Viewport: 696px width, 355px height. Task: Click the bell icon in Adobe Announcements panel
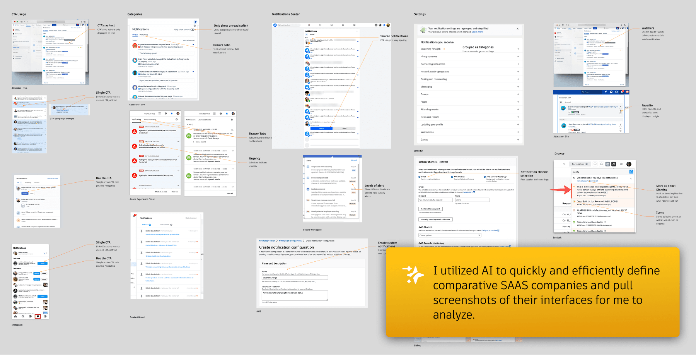pyautogui.click(x=227, y=113)
